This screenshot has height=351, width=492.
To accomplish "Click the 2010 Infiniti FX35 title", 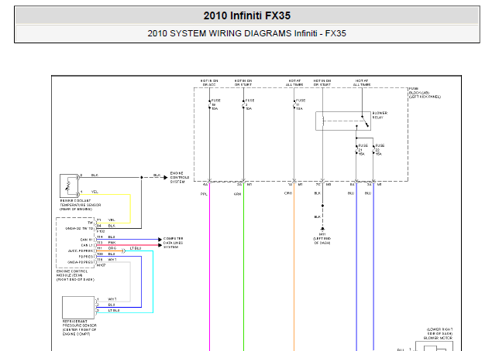I will 246,15.
